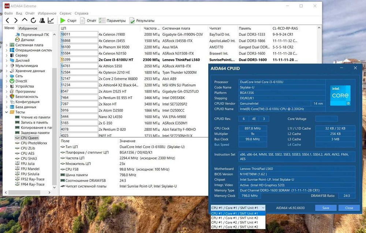The image size is (366, 233).
Task: Sort by the ЦП column header
Action: coord(100,28)
